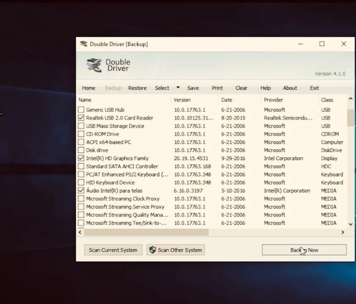The height and width of the screenshot is (304, 356).
Task: Open the Home menu
Action: pyautogui.click(x=89, y=88)
